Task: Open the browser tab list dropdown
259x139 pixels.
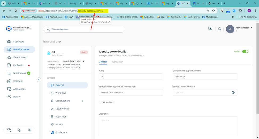Action: (x=3, y=3)
